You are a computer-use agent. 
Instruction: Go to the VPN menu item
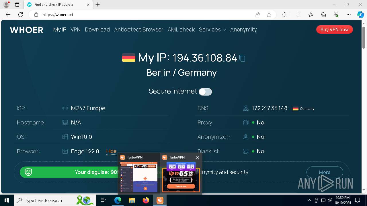(x=75, y=29)
